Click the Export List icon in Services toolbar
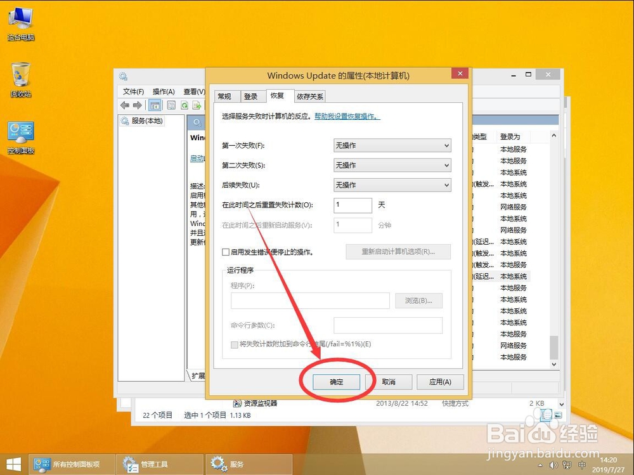The height and width of the screenshot is (475, 634). point(197,106)
